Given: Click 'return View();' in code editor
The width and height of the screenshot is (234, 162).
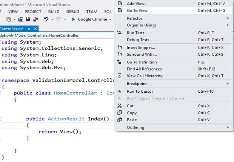Looking at the screenshot, I should click(60, 131).
